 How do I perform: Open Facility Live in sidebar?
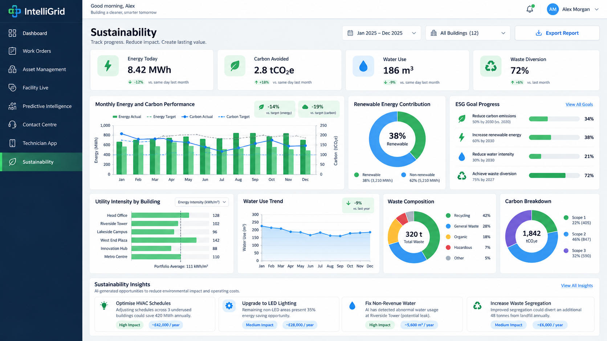click(x=41, y=88)
